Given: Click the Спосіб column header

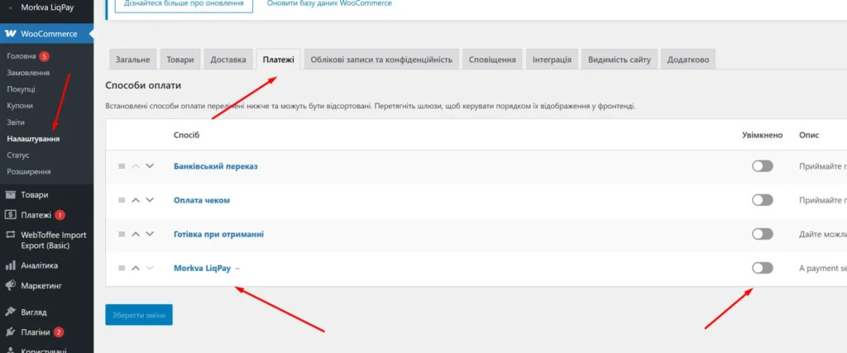Looking at the screenshot, I should click(x=186, y=135).
